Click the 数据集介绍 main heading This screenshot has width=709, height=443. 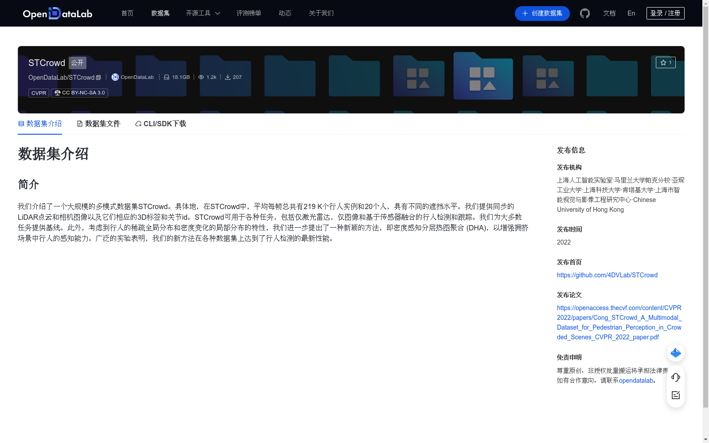(53, 154)
